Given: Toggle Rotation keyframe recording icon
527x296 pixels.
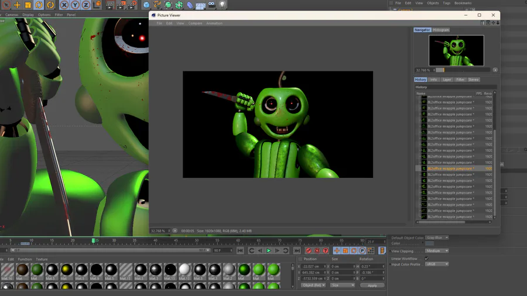Looking at the screenshot, I should tap(354, 251).
